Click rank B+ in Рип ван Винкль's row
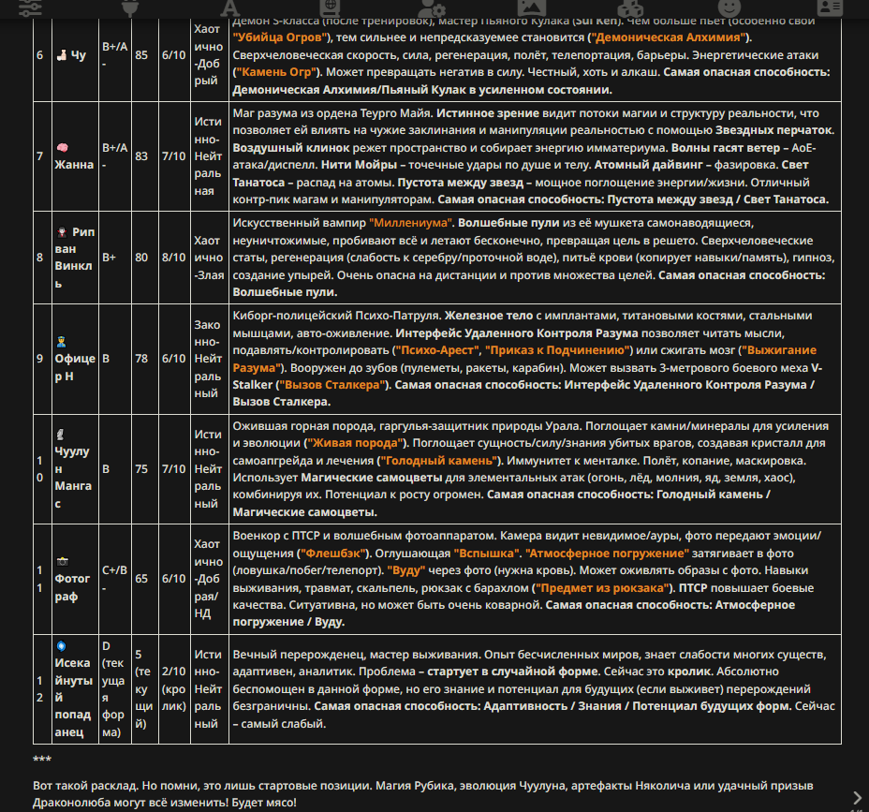 coord(109,258)
